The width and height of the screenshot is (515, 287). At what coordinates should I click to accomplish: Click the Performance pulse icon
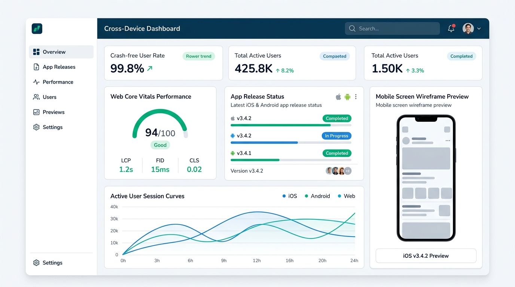36,82
